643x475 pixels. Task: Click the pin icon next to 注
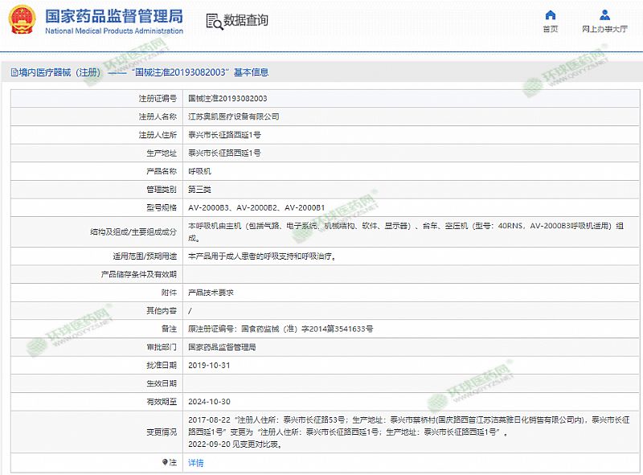[x=165, y=462]
